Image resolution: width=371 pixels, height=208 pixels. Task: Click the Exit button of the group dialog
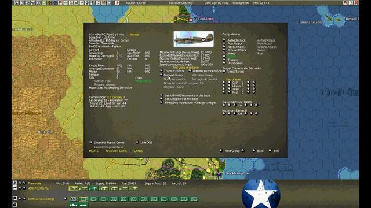click(270, 150)
